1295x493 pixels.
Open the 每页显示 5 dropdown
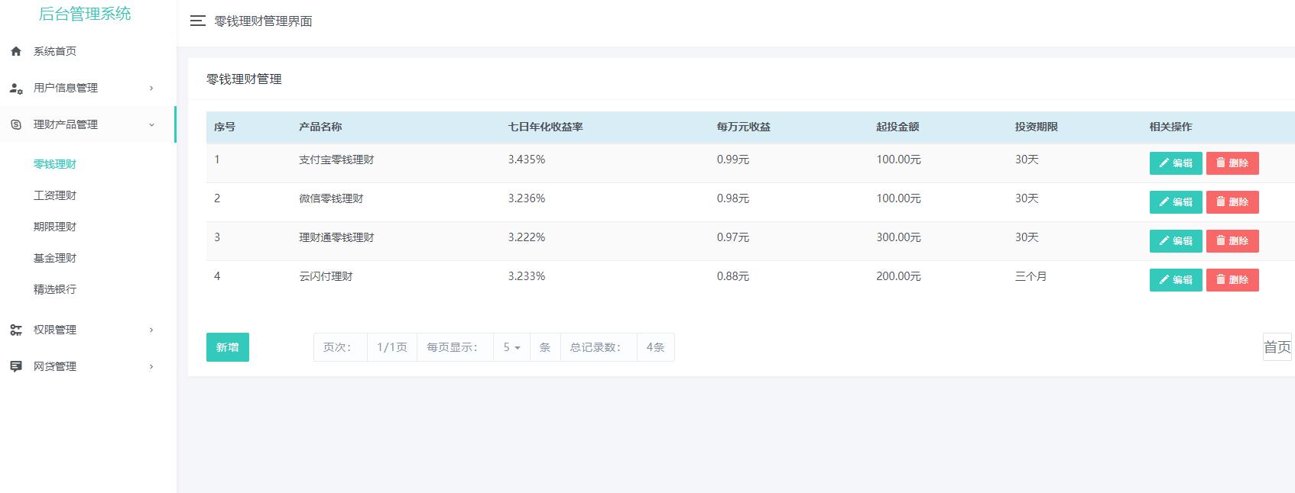click(511, 347)
